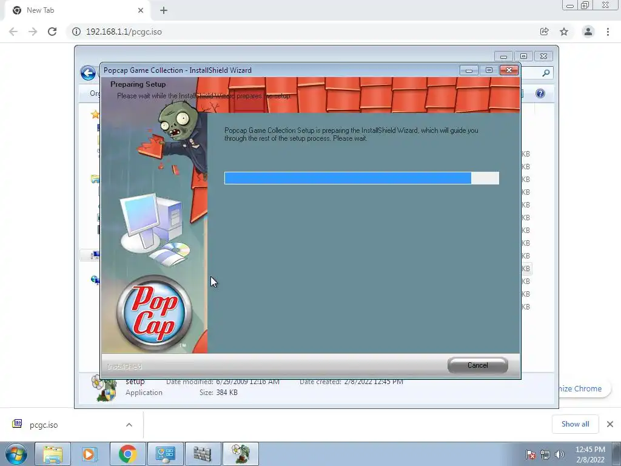Image resolution: width=621 pixels, height=466 pixels.
Task: Switch to Chrome in the taskbar
Action: 127,454
